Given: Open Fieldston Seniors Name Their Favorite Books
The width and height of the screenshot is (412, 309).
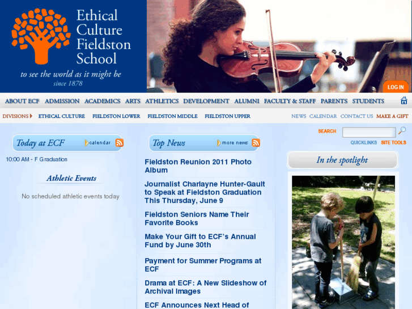Looking at the screenshot, I should (197, 218).
